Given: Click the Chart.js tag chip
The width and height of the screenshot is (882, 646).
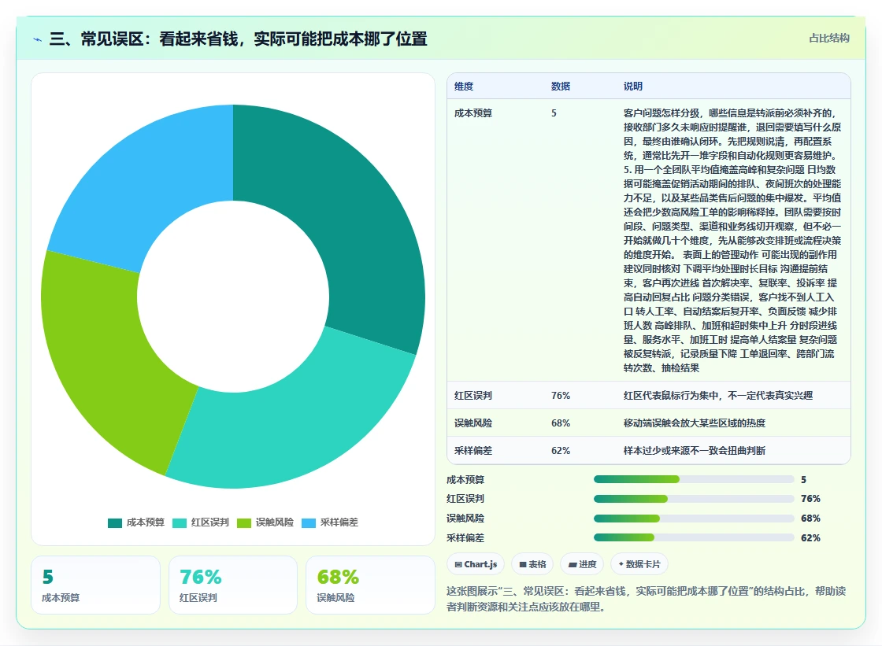Looking at the screenshot, I should point(476,564).
